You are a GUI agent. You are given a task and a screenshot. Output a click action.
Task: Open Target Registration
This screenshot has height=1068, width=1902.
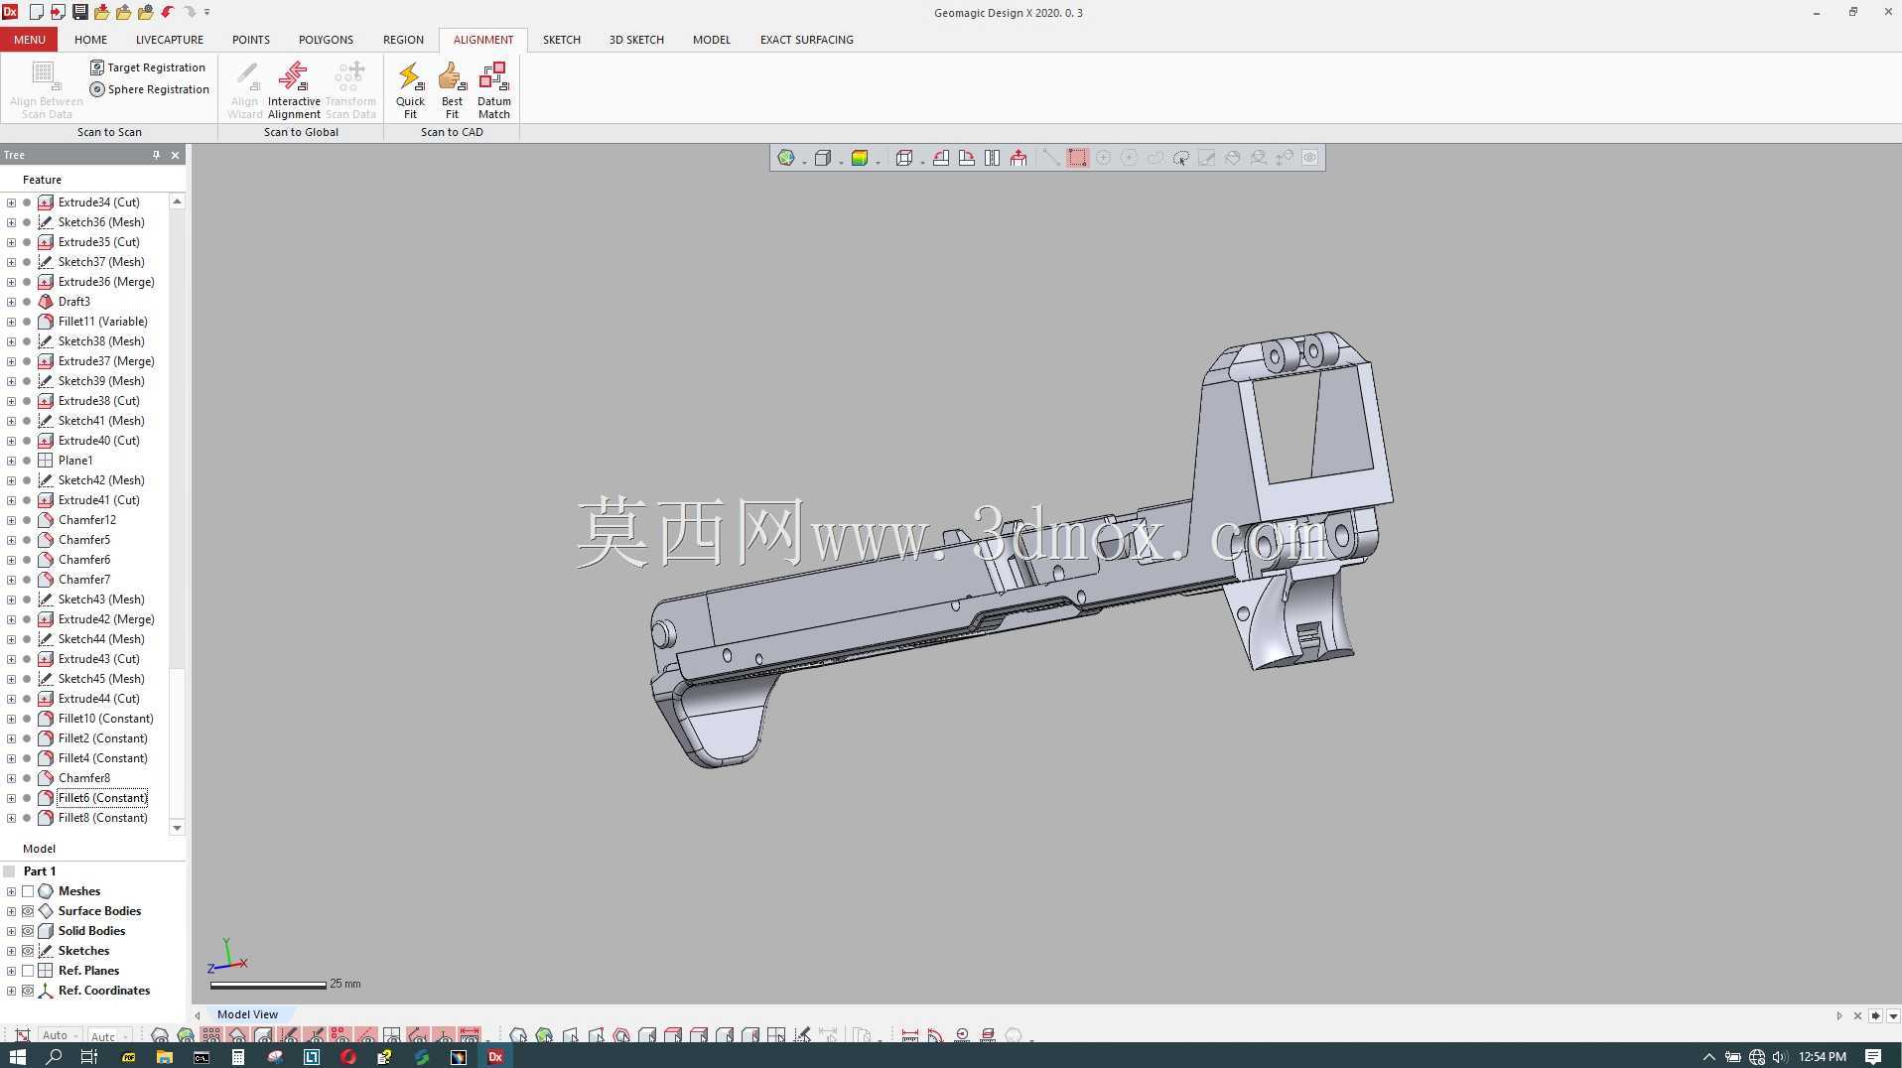148,67
